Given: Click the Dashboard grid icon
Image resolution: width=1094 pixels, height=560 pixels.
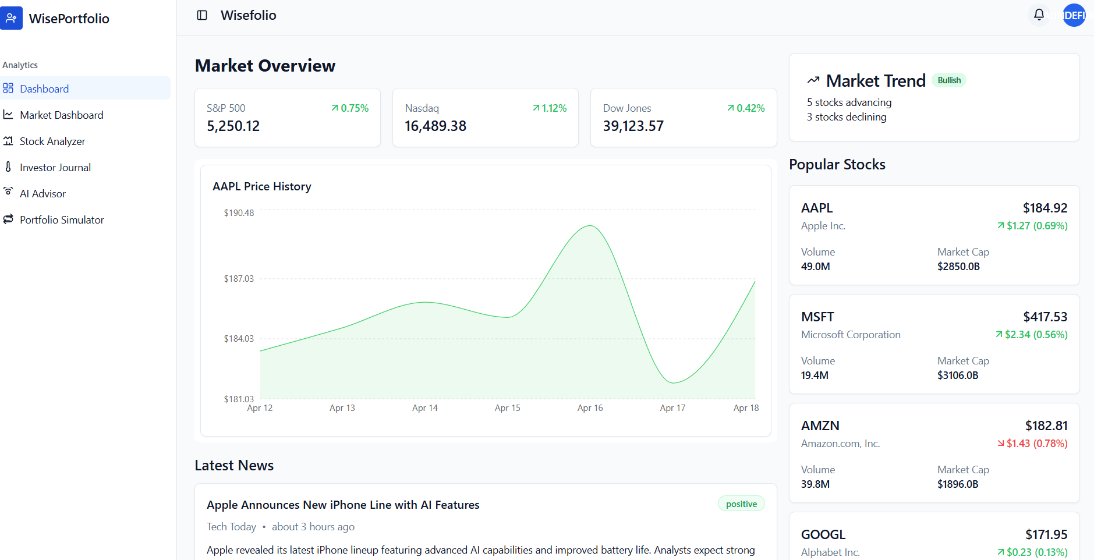Looking at the screenshot, I should (8, 88).
